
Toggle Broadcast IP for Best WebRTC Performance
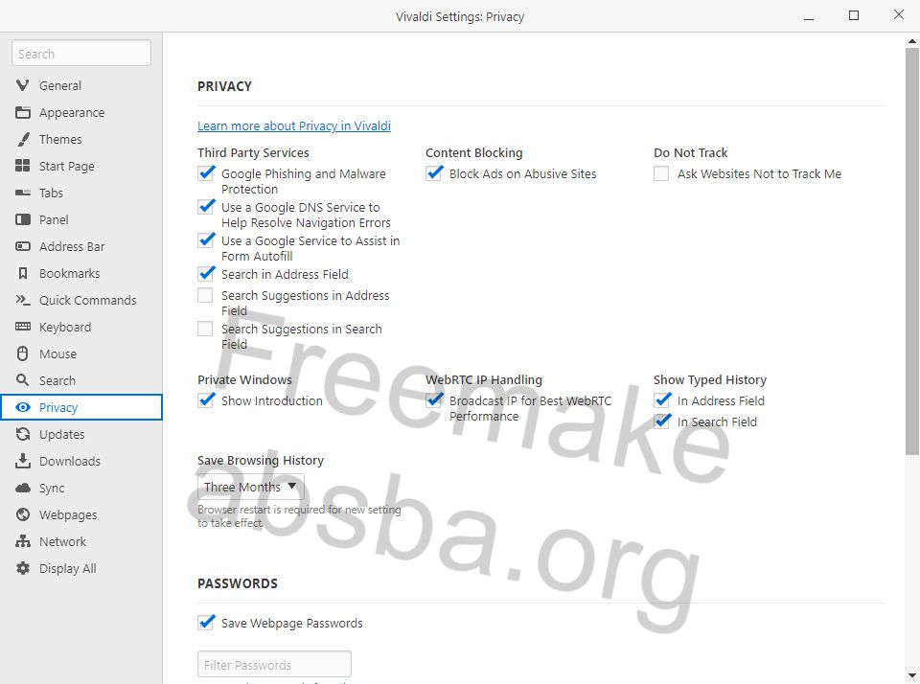point(434,400)
